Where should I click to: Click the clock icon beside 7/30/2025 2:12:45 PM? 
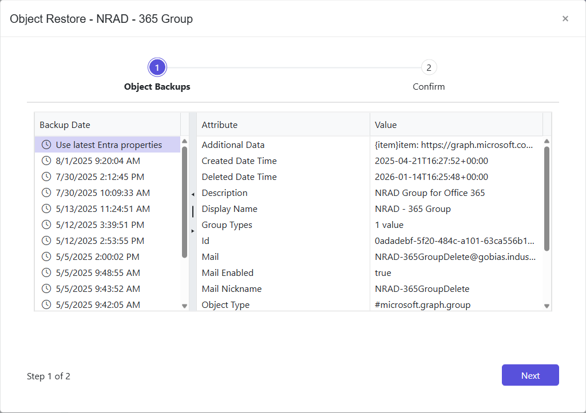(46, 177)
